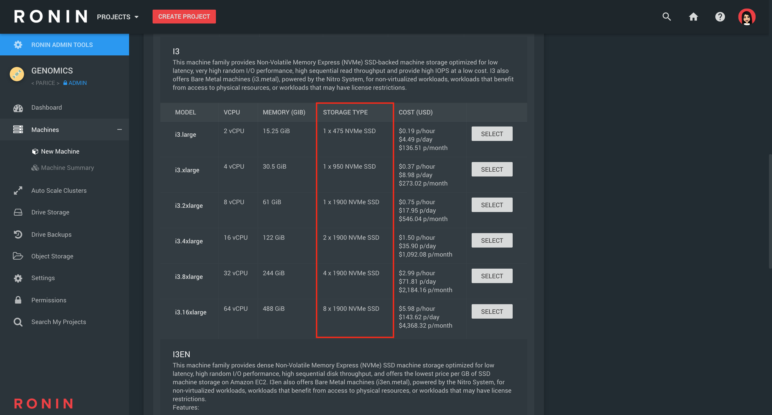Select the i3.large machine

pos(492,134)
